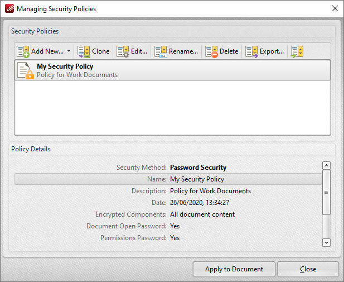Click the Policy Details scroll down arrow
This screenshot has height=282, width=344.
click(x=327, y=243)
